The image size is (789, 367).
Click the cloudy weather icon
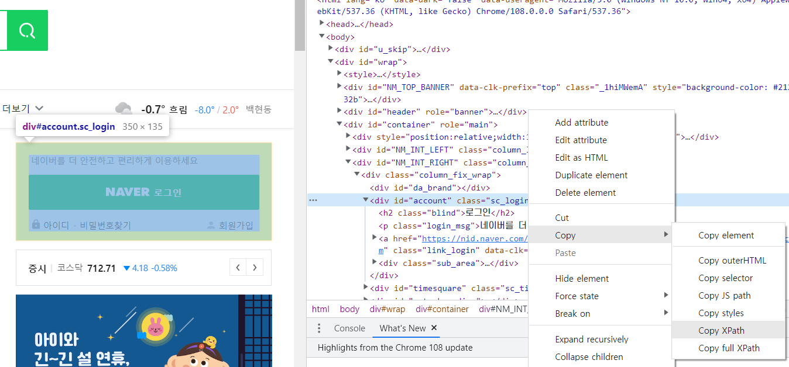coord(123,109)
